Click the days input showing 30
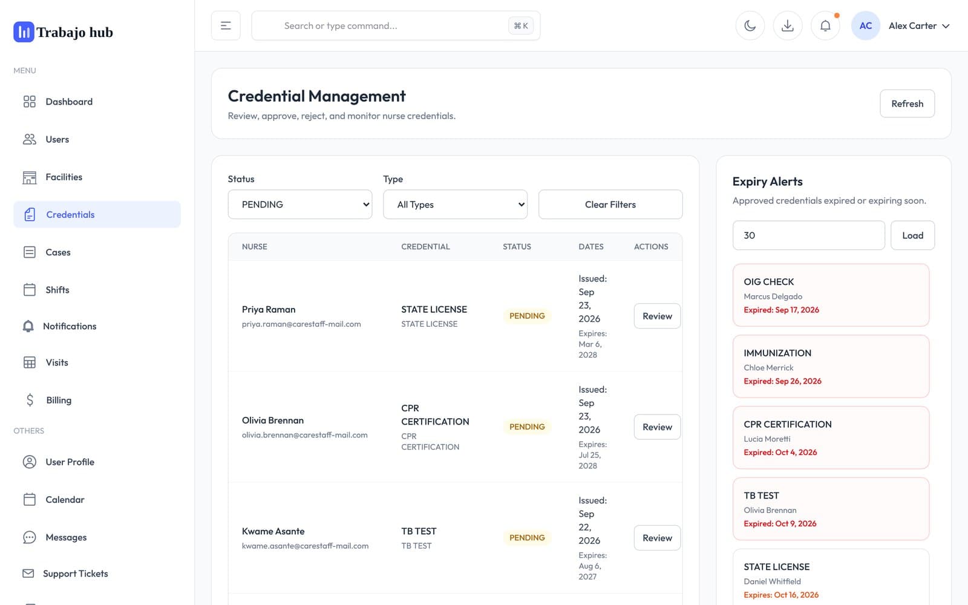This screenshot has height=605, width=968. [809, 235]
